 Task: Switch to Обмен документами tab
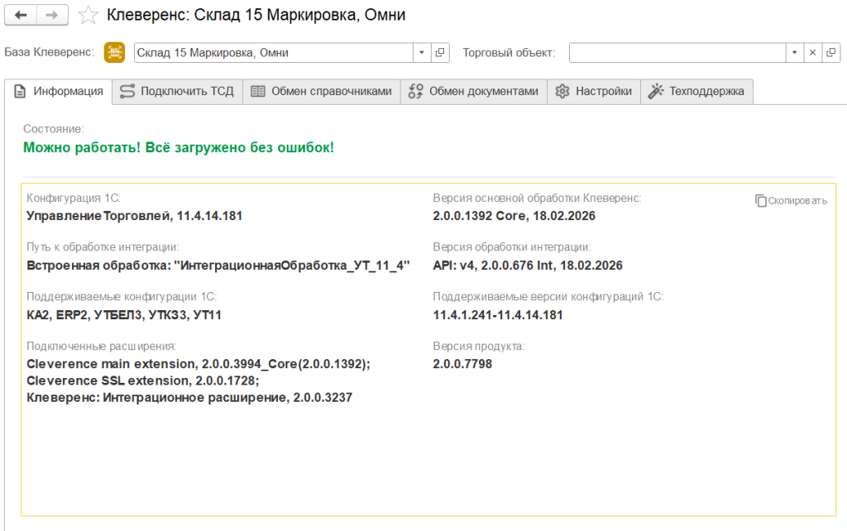click(x=474, y=91)
